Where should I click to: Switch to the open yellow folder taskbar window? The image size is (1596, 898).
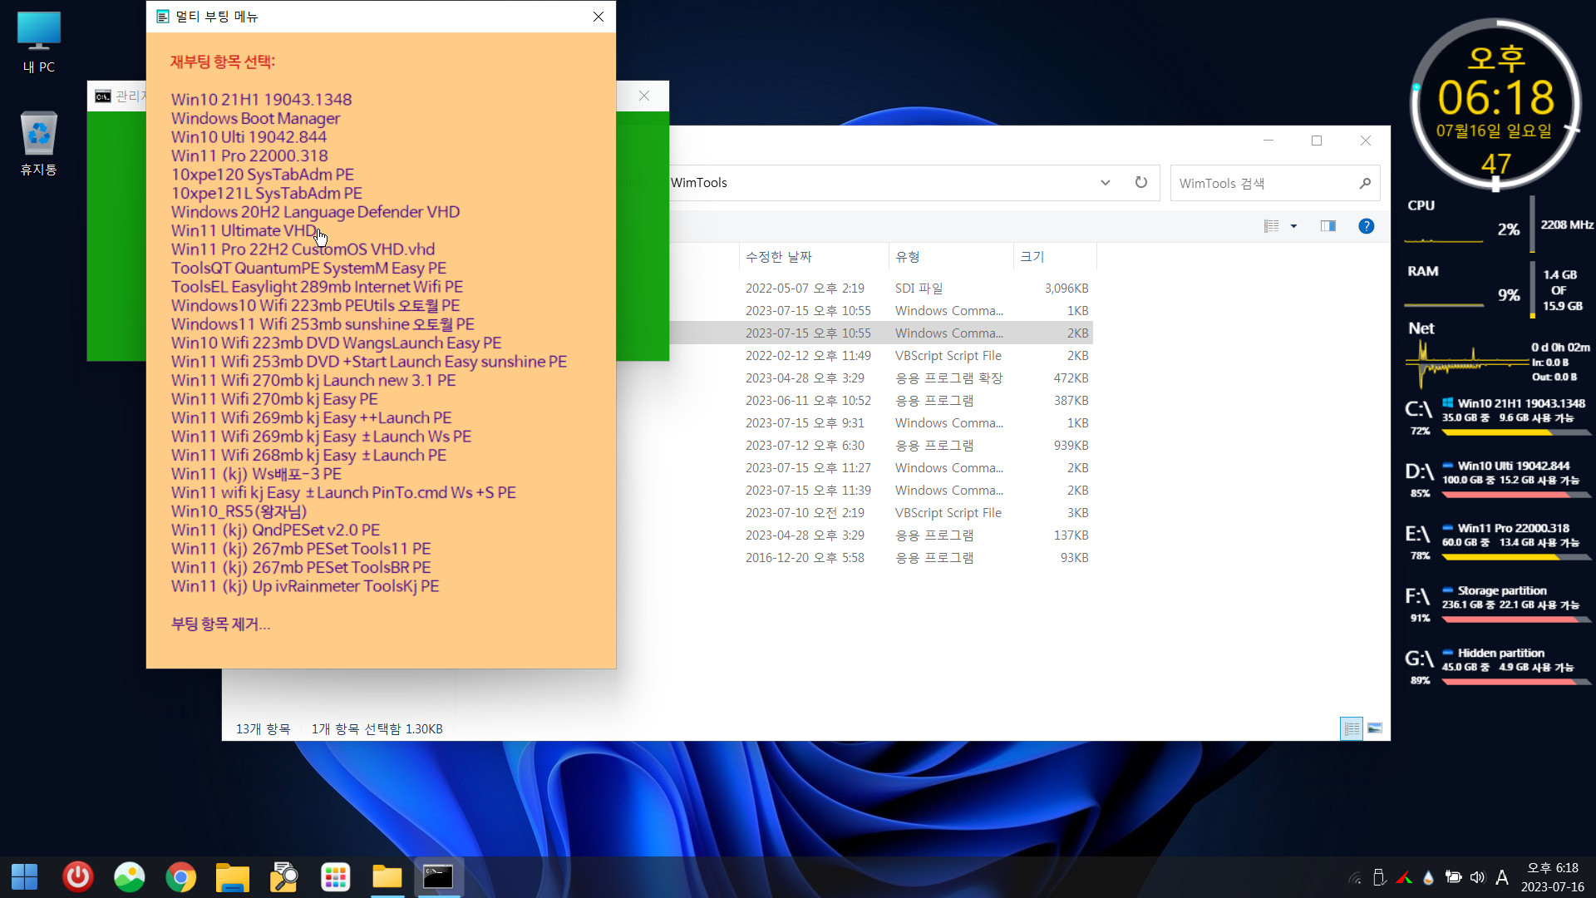coord(387,876)
